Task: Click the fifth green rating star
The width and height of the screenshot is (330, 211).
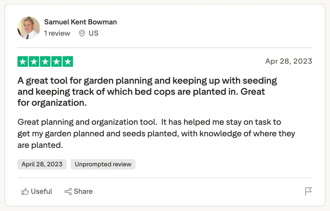Action: click(x=68, y=62)
